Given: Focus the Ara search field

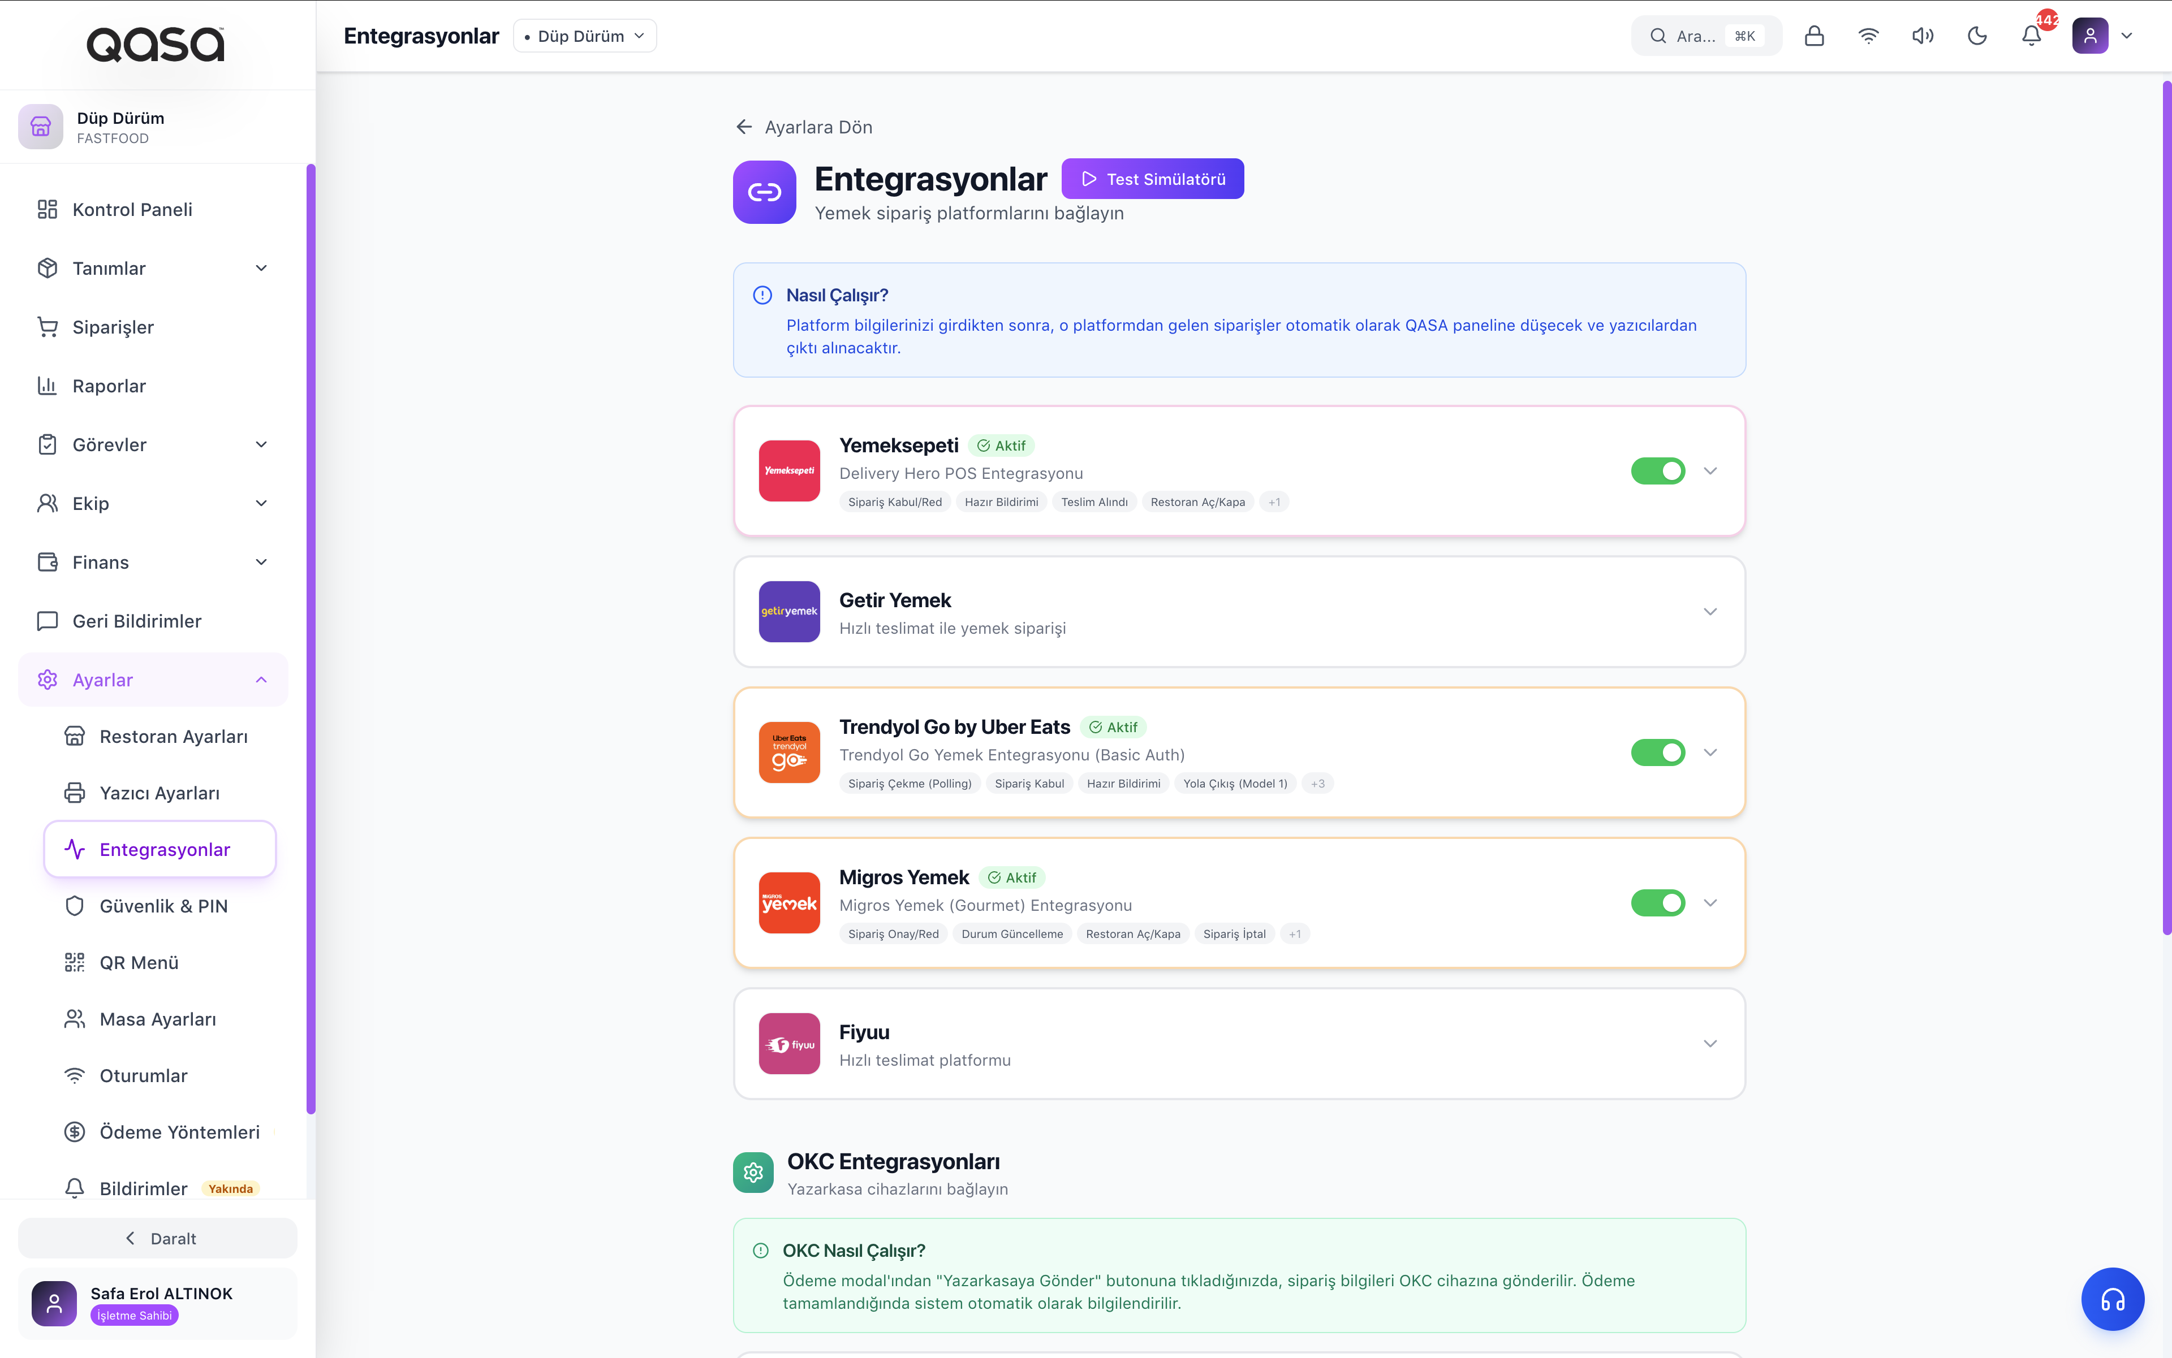Looking at the screenshot, I should 1705,36.
